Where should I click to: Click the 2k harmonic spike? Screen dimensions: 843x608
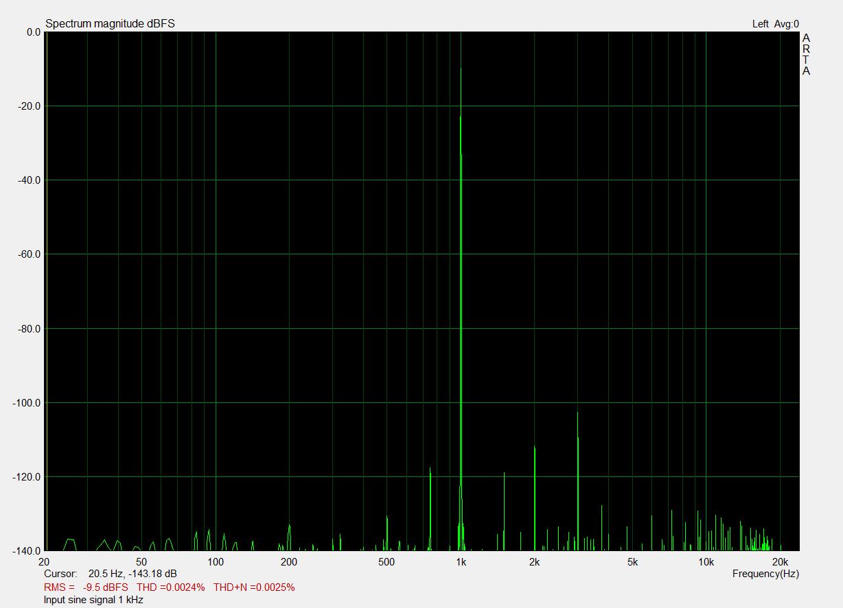534,498
